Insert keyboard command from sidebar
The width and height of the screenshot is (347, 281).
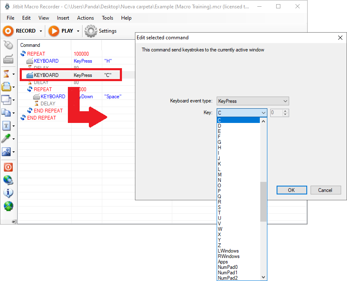tap(8, 59)
